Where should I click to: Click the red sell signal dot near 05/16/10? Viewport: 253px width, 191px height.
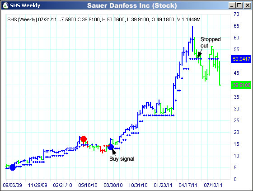(x=84, y=139)
